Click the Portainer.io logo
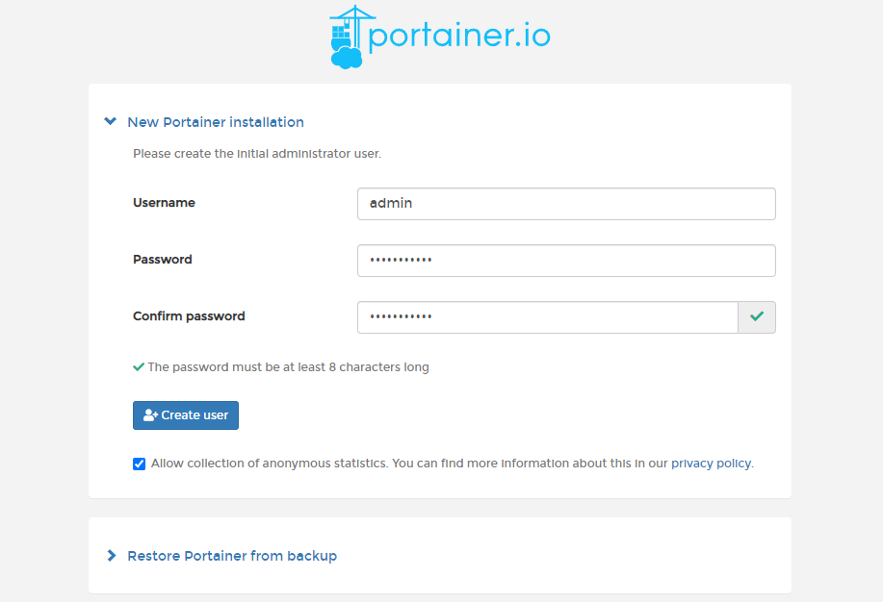The image size is (883, 602). pyautogui.click(x=440, y=38)
